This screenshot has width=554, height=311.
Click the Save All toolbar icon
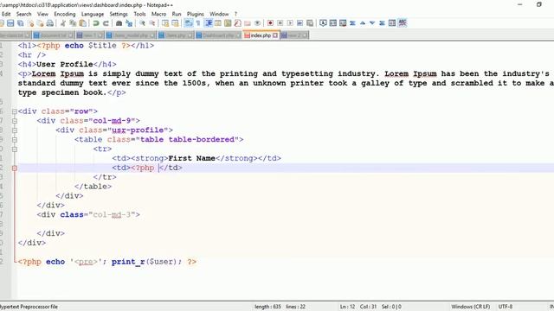(21, 23)
